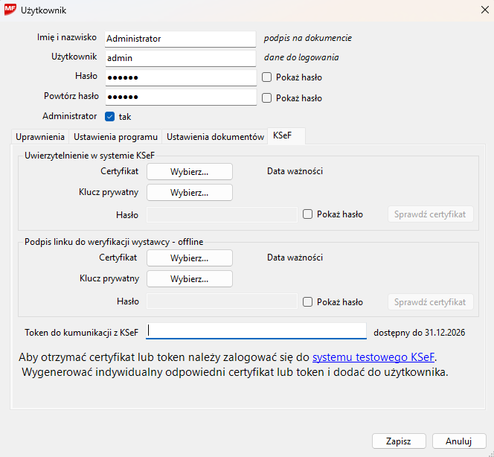Click the Token do komunikacji z KSeF field
Screen dimensions: 494x457
click(257, 332)
